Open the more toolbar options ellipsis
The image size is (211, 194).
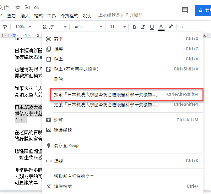182,27
